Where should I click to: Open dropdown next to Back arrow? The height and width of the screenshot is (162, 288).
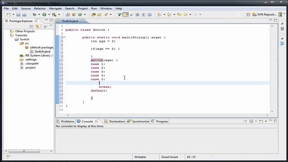[190, 14]
